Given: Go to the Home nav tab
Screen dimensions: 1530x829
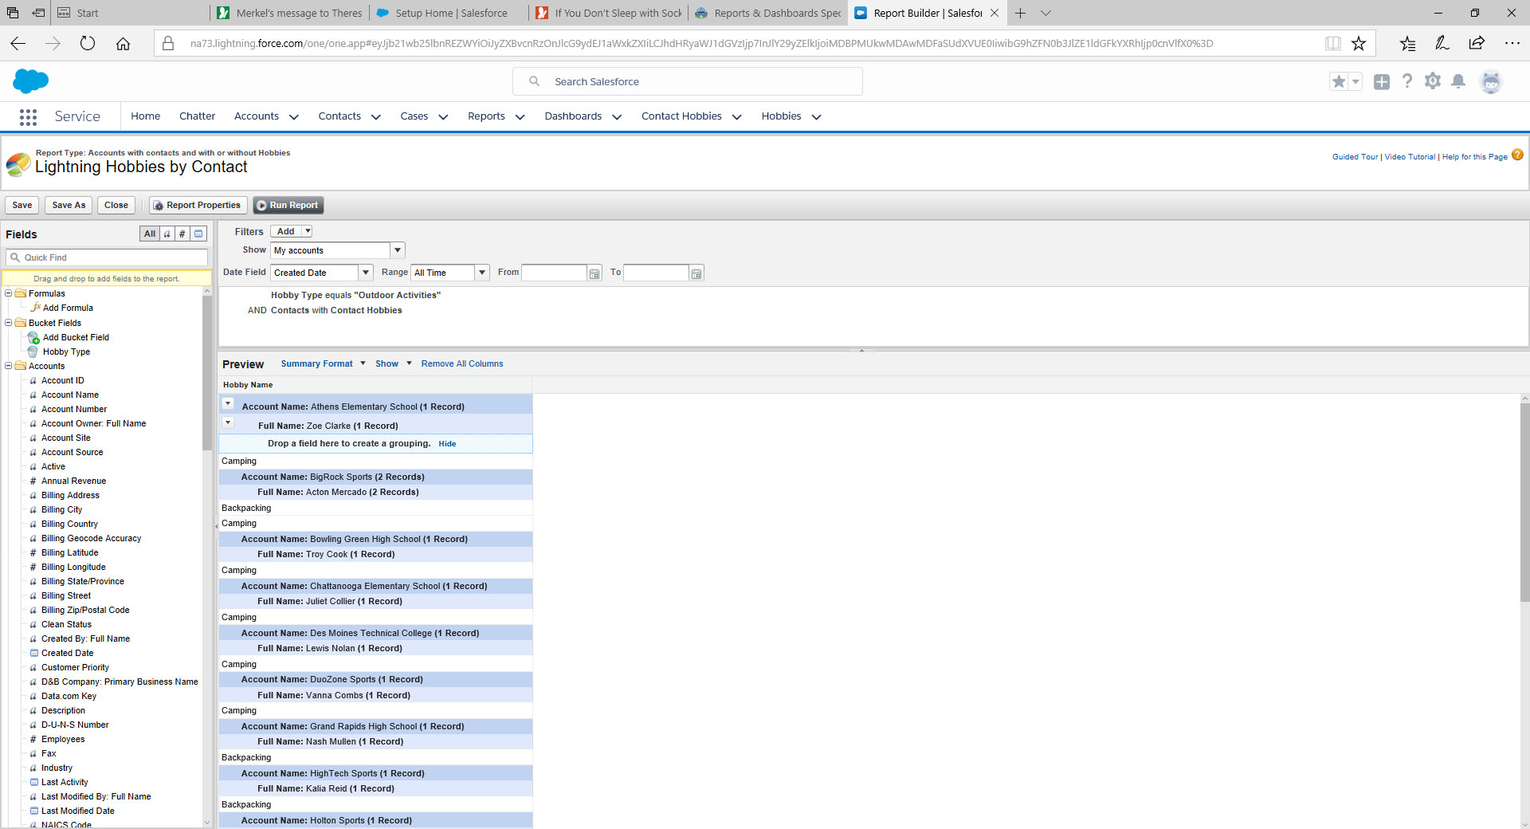Looking at the screenshot, I should [x=146, y=116].
